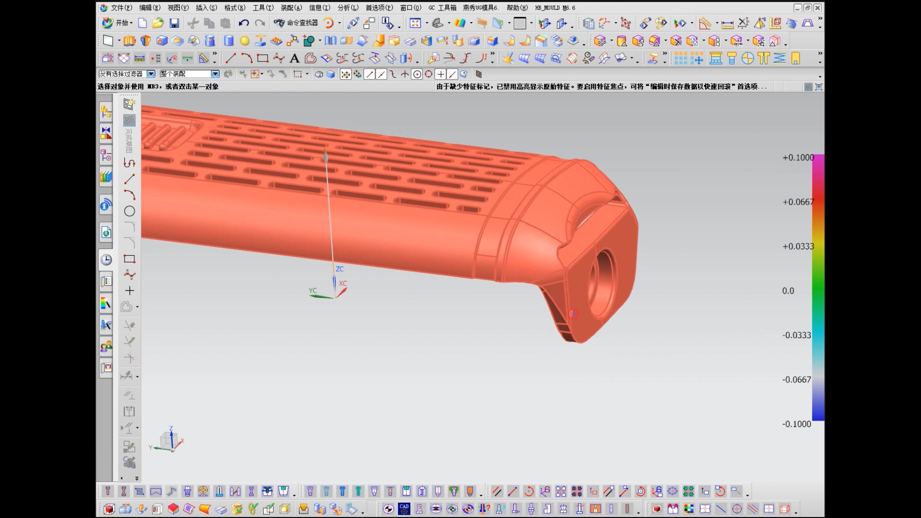This screenshot has height=518, width=921.
Task: Open the history clock icon in resource bar
Action: [x=106, y=259]
